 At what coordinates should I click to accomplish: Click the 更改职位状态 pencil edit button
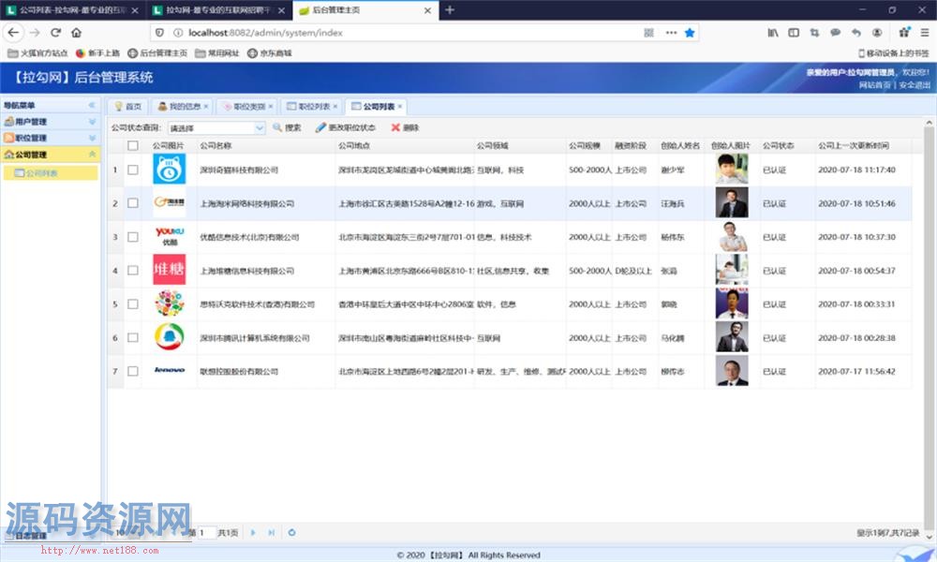tap(345, 127)
